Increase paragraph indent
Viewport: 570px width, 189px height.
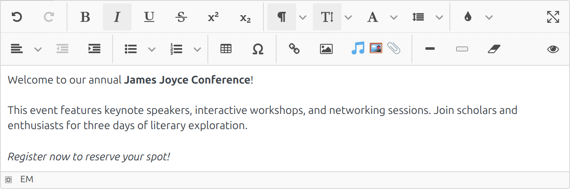point(94,49)
